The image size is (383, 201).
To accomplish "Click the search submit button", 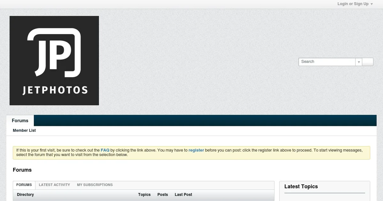I will 368,62.
